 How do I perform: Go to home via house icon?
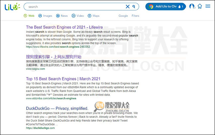[200, 7]
